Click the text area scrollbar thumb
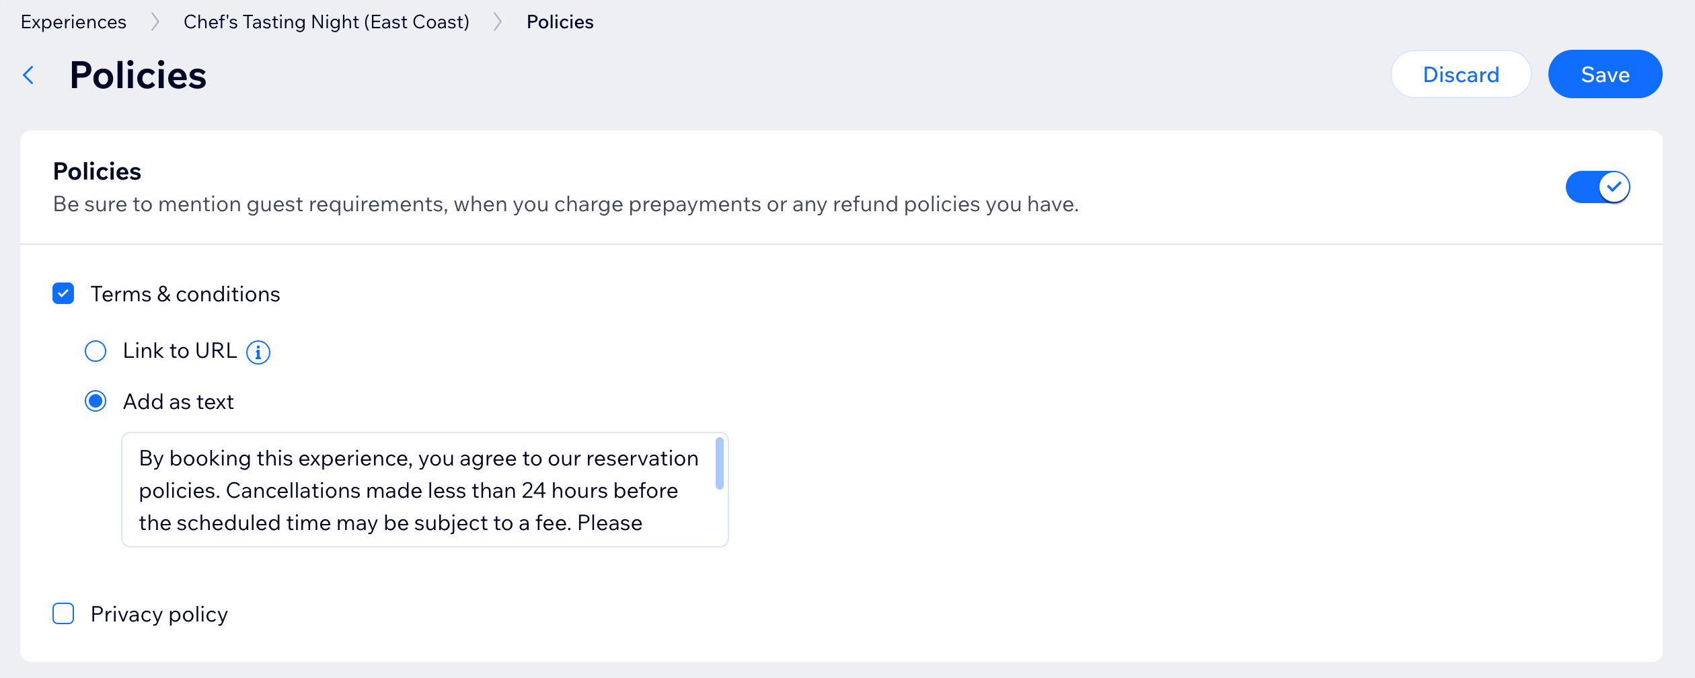The width and height of the screenshot is (1695, 678). coord(719,463)
